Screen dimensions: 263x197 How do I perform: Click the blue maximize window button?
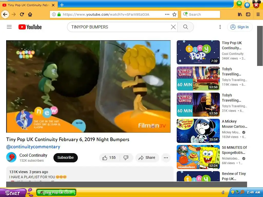[247, 5]
